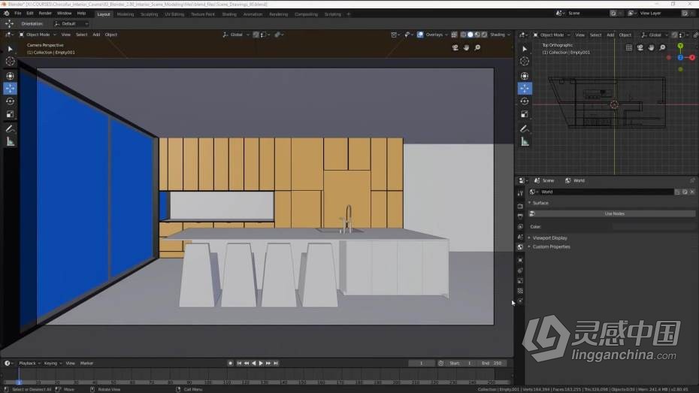Select the Select Box tool in main viewport
This screenshot has width=699, height=393.
[x=10, y=49]
